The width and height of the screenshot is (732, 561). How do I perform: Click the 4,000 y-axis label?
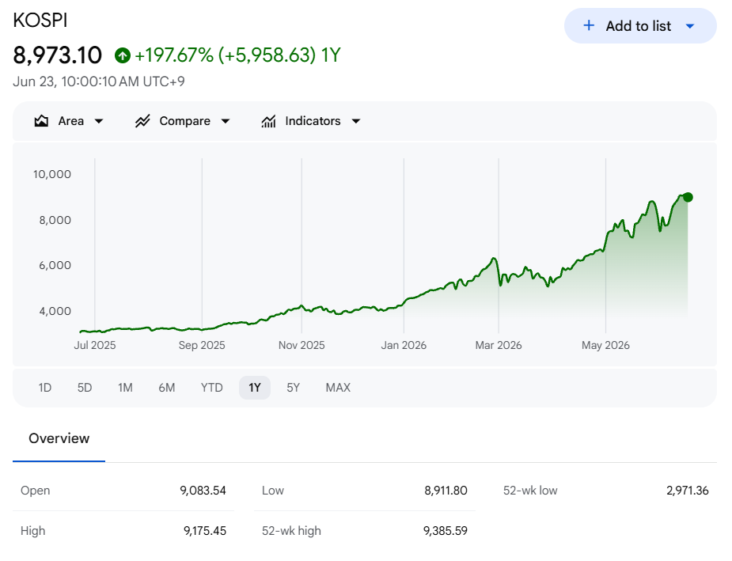pyautogui.click(x=55, y=311)
